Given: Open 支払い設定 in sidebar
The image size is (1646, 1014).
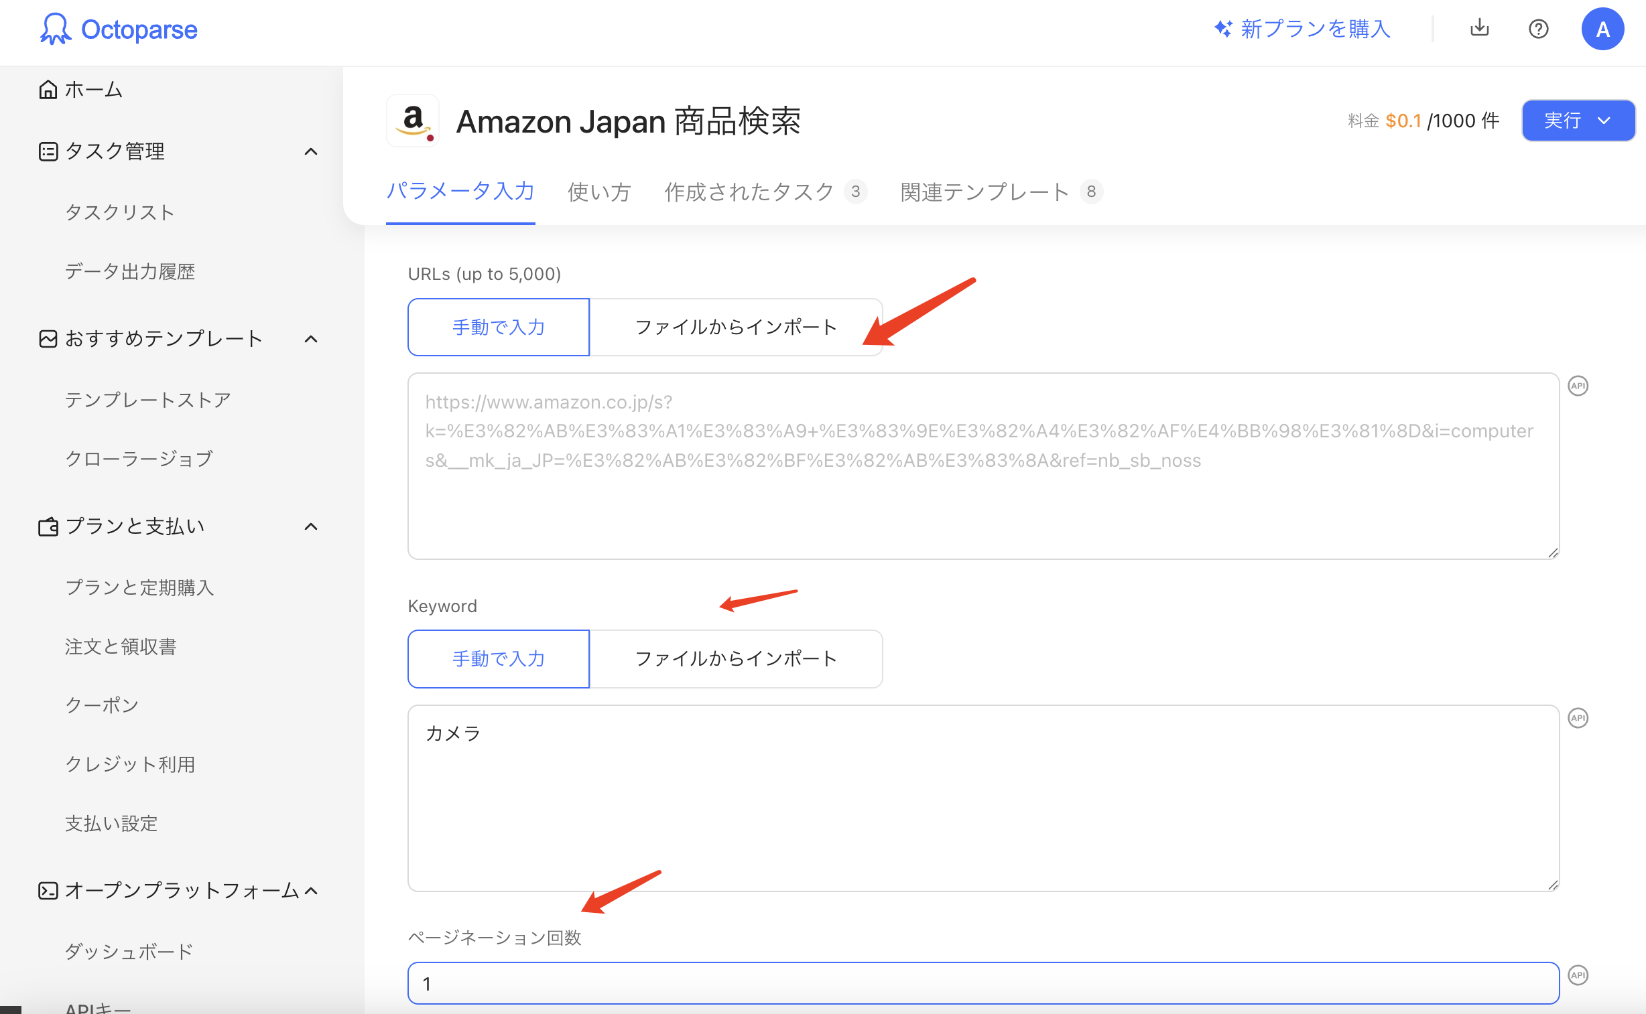Looking at the screenshot, I should pyautogui.click(x=111, y=824).
